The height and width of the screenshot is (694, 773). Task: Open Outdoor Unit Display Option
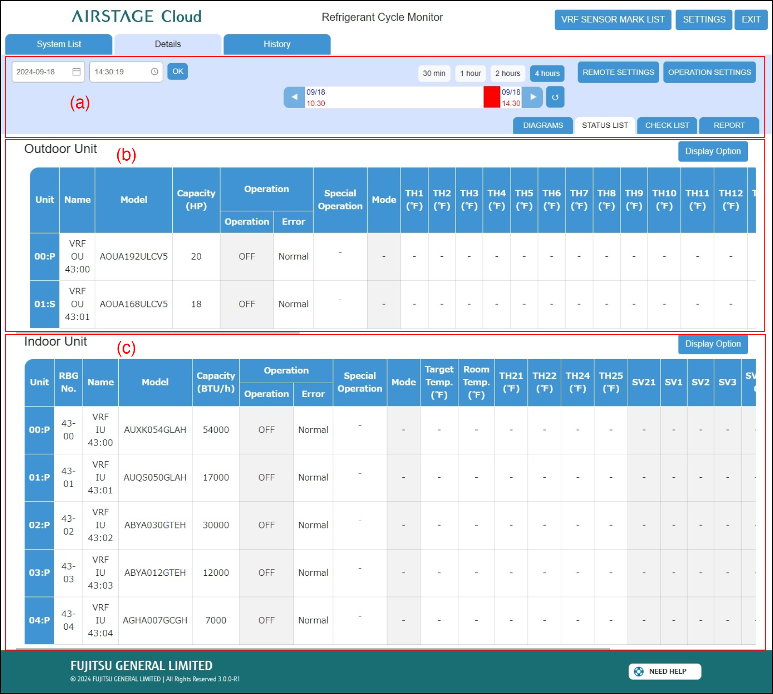(712, 152)
